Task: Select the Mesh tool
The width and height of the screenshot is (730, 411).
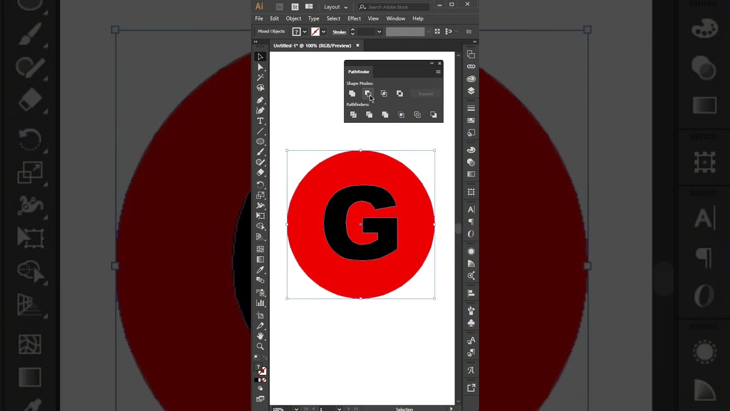Action: 261,249
